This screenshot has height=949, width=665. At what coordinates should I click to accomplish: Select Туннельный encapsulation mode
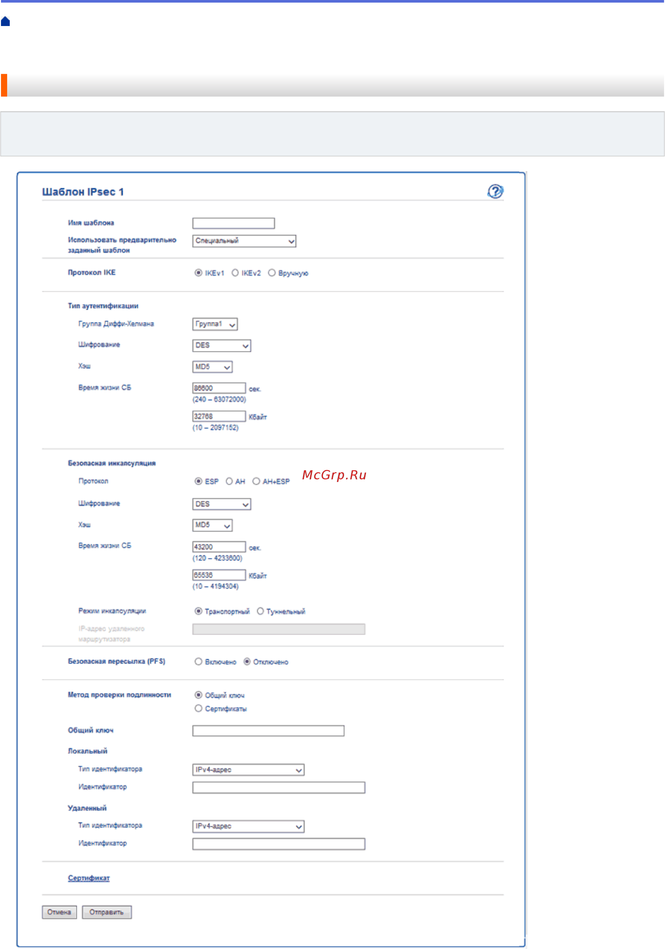(x=261, y=611)
